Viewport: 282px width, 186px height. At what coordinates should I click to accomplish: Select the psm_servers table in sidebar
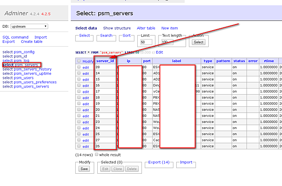point(26,65)
